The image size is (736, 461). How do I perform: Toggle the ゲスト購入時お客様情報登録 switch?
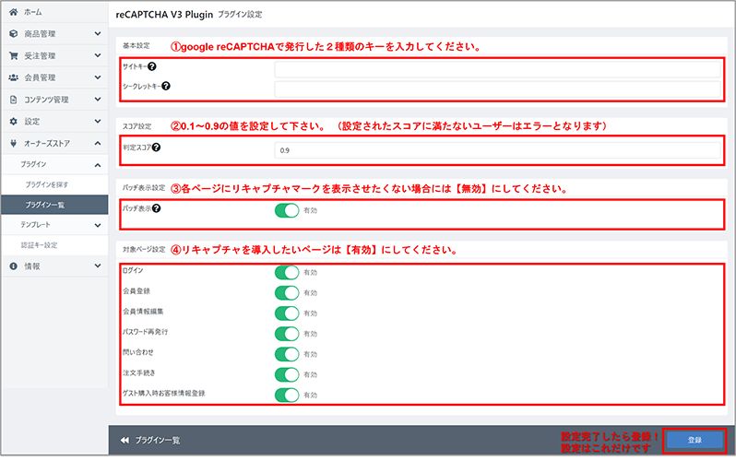[287, 395]
